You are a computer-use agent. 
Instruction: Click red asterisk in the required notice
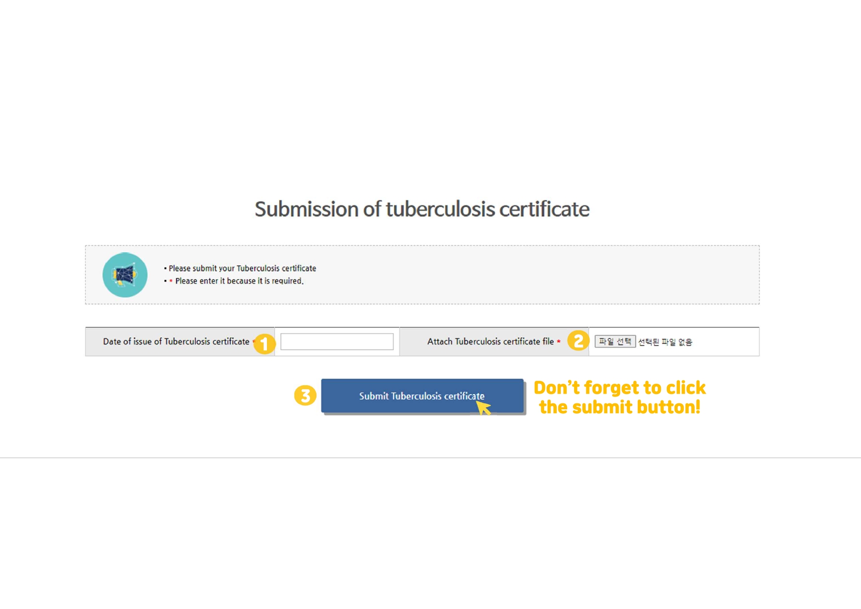171,281
